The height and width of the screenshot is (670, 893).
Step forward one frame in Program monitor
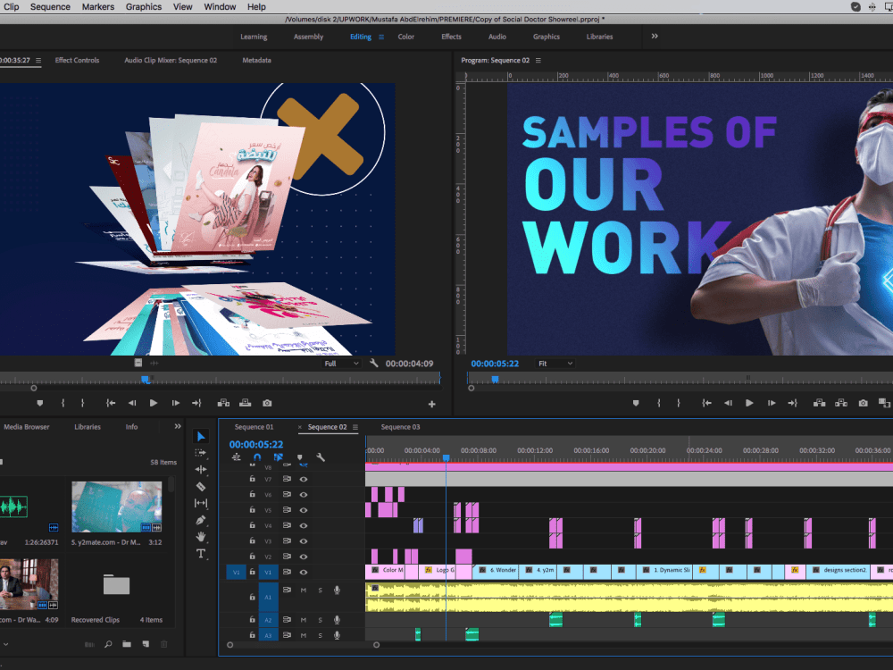[772, 403]
